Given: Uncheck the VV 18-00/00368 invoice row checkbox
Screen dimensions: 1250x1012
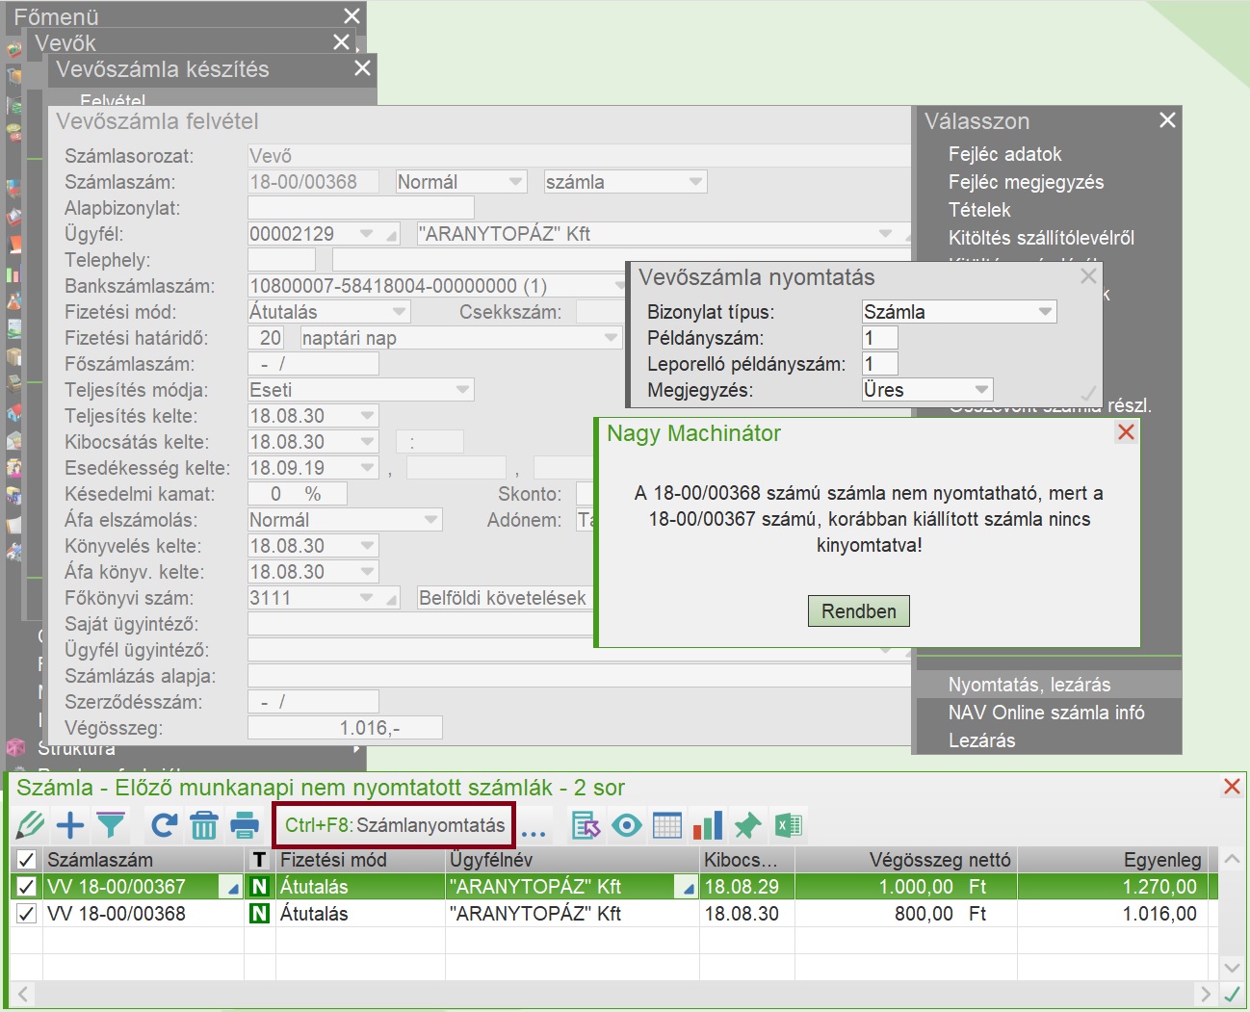Looking at the screenshot, I should [x=27, y=914].
